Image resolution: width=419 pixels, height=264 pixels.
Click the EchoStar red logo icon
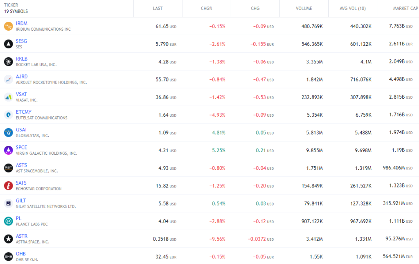coord(9,186)
